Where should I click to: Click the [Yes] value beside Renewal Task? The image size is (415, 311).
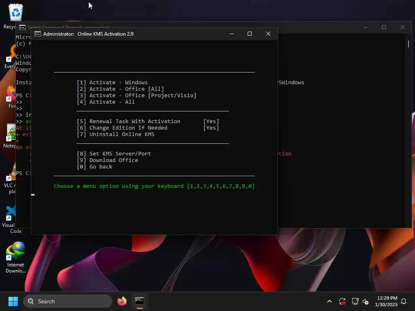(211, 121)
